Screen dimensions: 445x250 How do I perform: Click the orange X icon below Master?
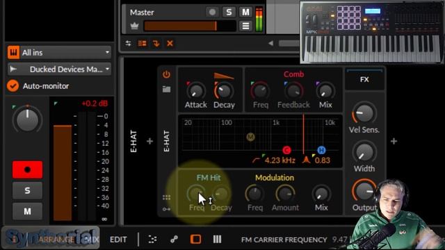point(170,43)
